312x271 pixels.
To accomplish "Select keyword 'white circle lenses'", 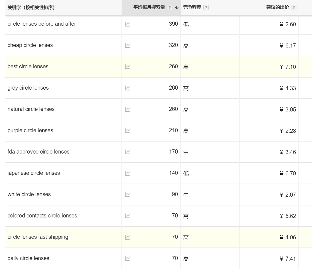I will coord(29,194).
